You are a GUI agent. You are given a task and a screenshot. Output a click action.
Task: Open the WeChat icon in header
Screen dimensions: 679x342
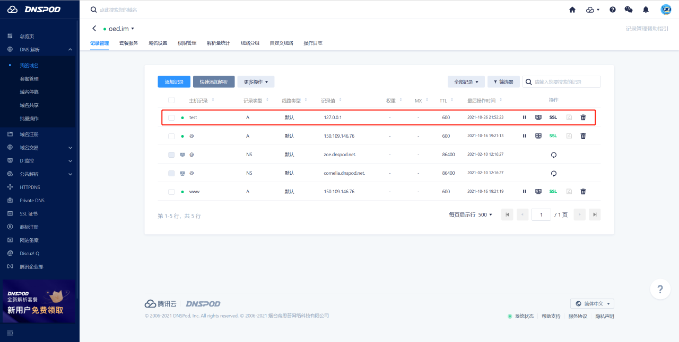pyautogui.click(x=629, y=10)
